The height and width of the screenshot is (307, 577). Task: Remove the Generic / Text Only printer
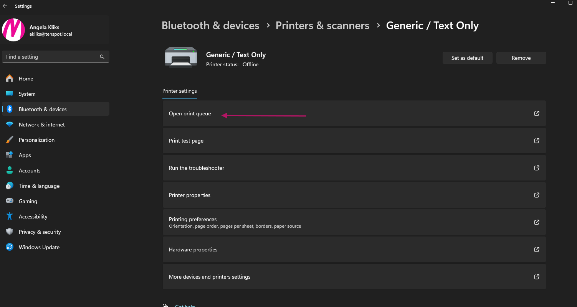[521, 58]
